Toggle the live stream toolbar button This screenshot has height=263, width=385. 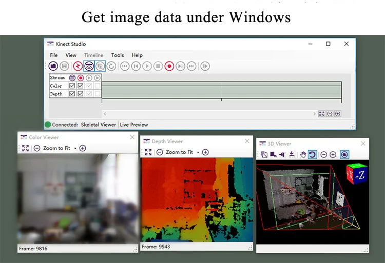pos(89,66)
